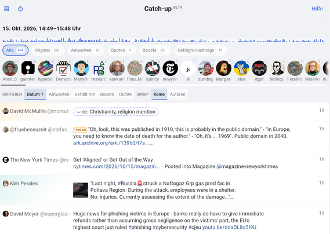This screenshot has height=234, width=330.
Task: Filter by ManyRo author avatar
Action: 81,68
